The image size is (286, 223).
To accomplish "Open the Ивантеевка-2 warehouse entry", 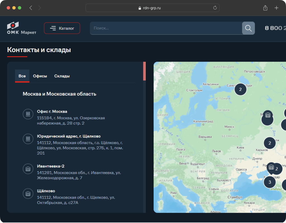I will point(51,166).
